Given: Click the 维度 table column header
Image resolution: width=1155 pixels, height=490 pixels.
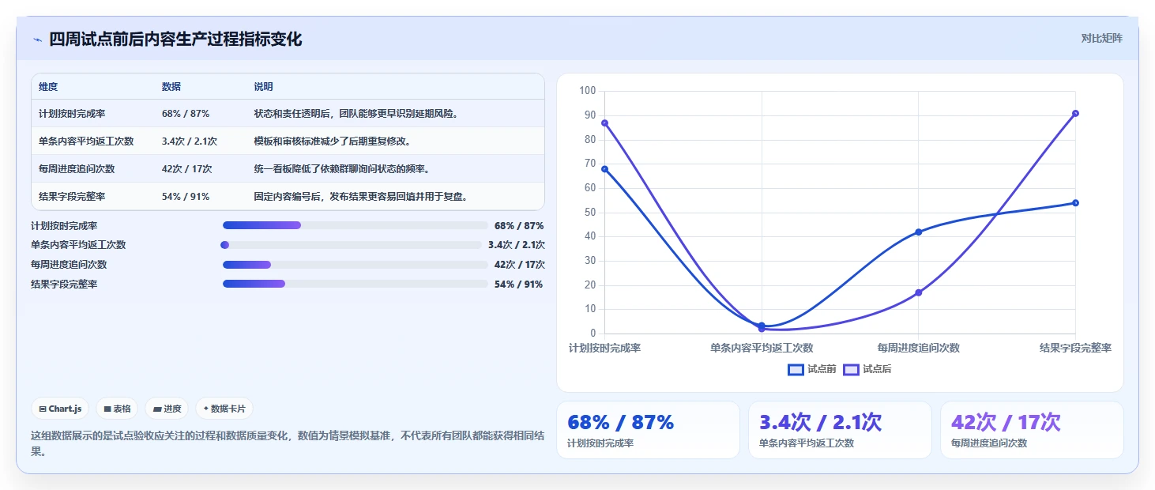Looking at the screenshot, I should [48, 87].
